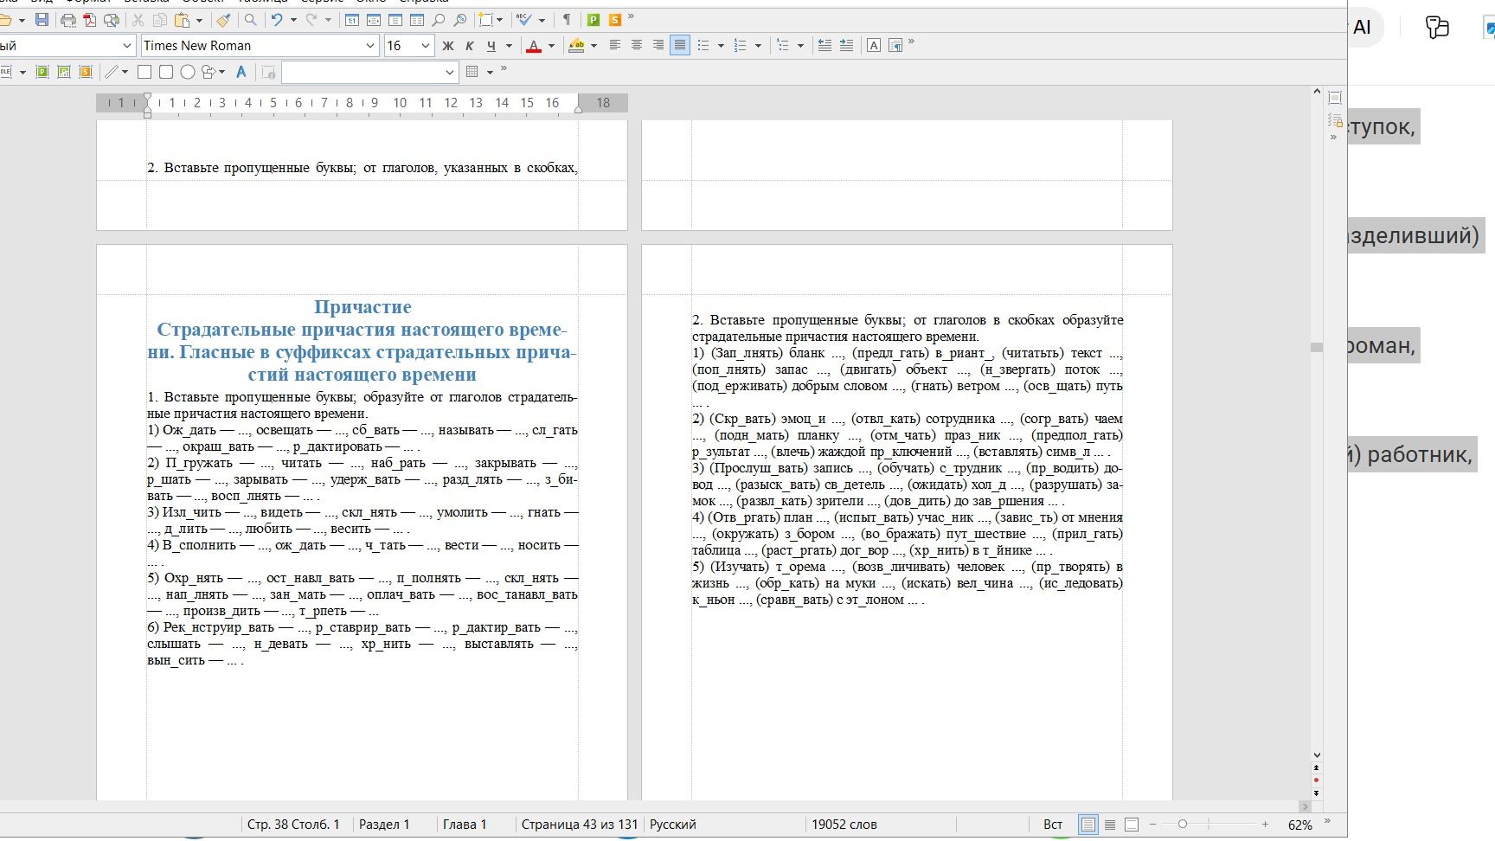
Task: Zoom in with the plus button
Action: pos(1265,825)
